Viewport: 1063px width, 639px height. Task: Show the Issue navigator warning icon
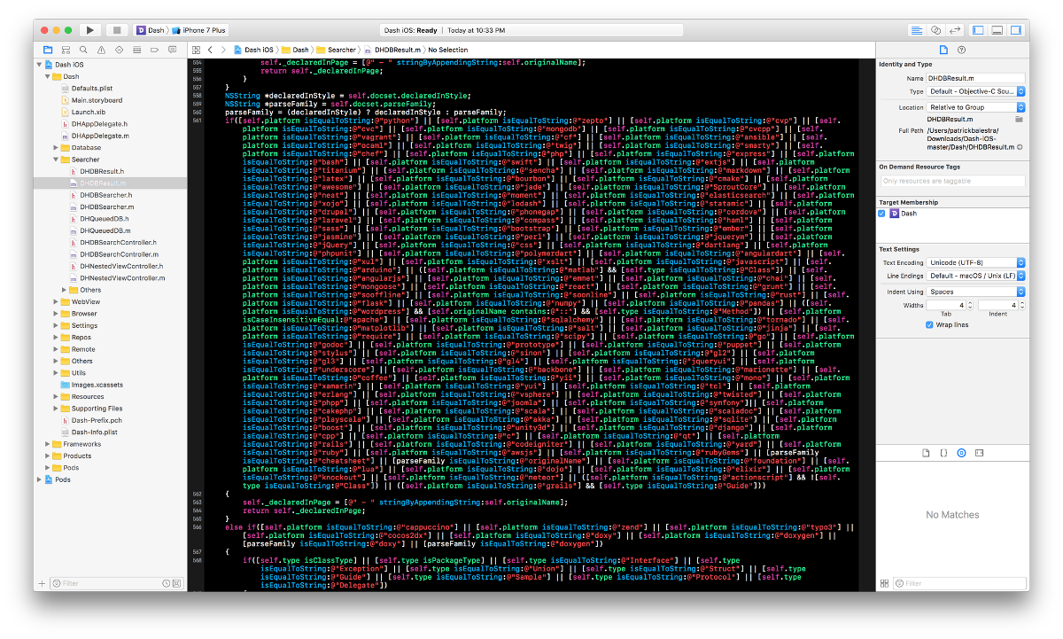tap(101, 51)
